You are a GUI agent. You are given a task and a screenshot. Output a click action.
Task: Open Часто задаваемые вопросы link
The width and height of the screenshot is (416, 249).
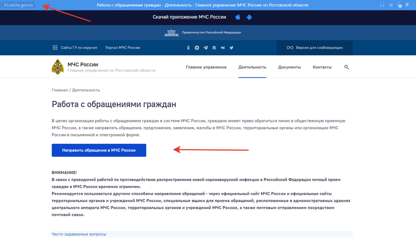click(79, 234)
